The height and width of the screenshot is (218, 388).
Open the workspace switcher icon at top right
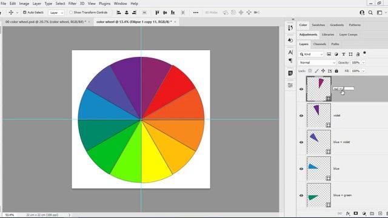(380, 13)
